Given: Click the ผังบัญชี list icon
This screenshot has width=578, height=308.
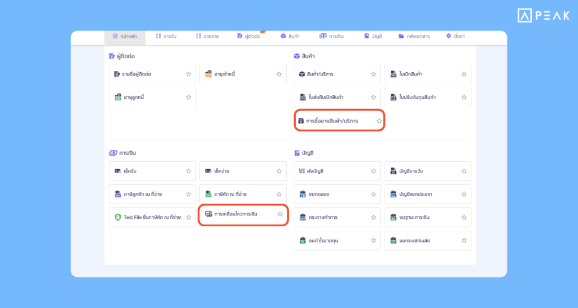Looking at the screenshot, I should tap(302, 171).
